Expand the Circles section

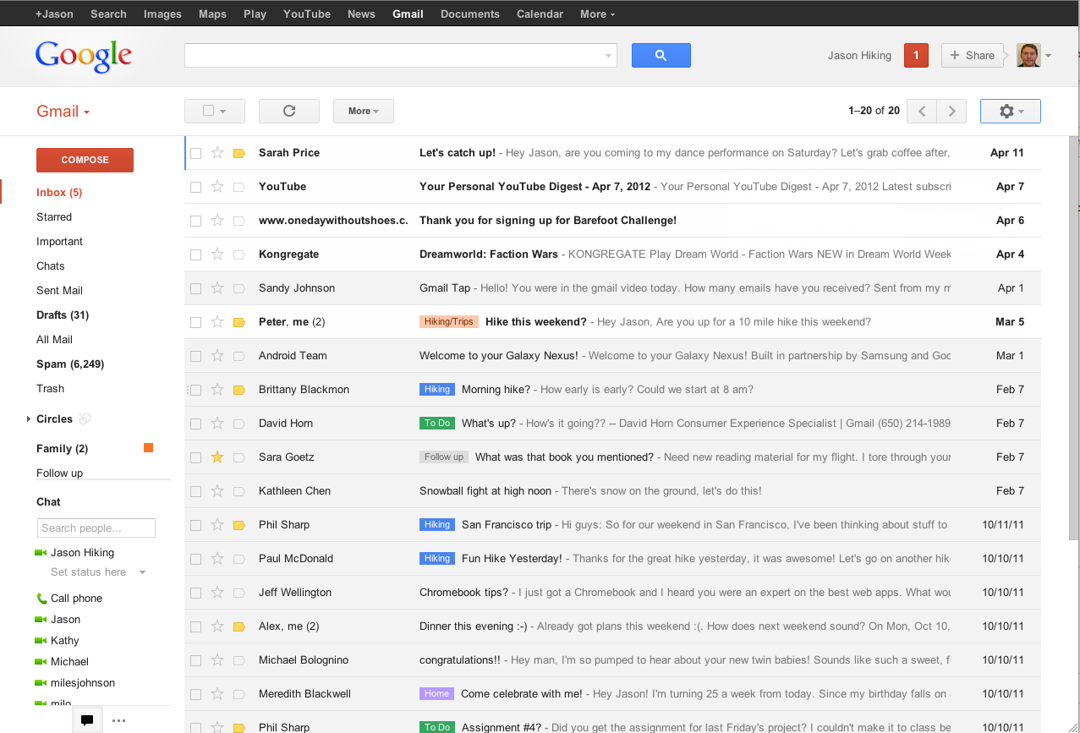(x=28, y=419)
